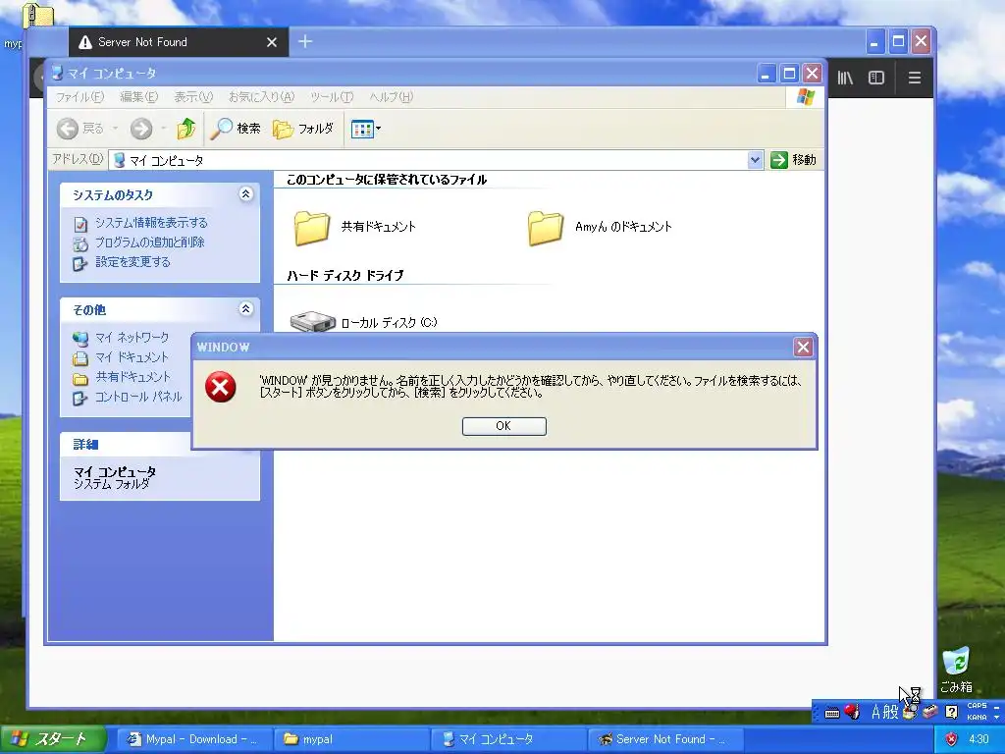The height and width of the screenshot is (754, 1005).
Task: Open the 編集(E) menu
Action: [138, 97]
